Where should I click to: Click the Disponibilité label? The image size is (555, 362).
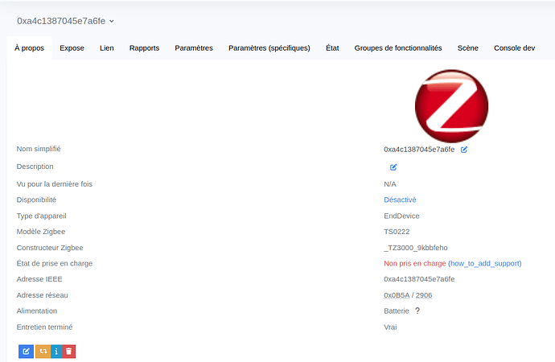[36, 200]
